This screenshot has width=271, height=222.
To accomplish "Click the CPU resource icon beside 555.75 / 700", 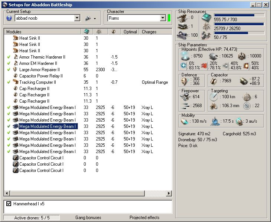I will coord(206,17).
